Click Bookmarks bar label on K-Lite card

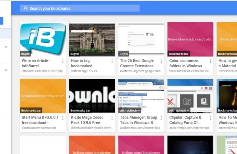[x=80, y=110]
